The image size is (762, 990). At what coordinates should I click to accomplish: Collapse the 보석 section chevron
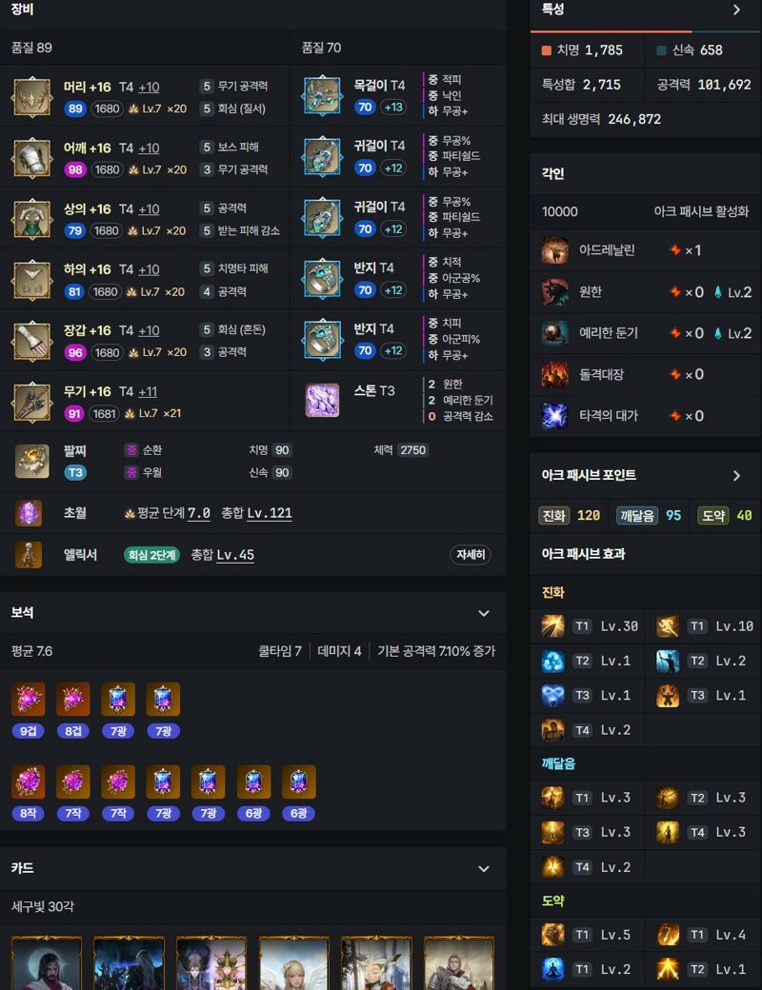483,613
